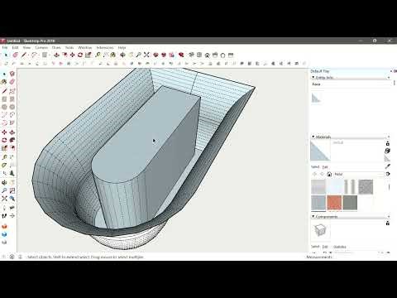Click the Details arrow icon in Materials
Viewport: 397px width, 298px height.
pos(387,174)
